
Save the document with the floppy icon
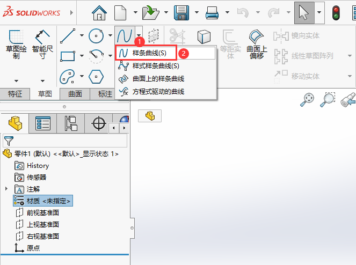coord(181,13)
